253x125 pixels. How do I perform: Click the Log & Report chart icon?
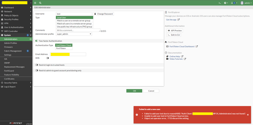tap(2, 87)
